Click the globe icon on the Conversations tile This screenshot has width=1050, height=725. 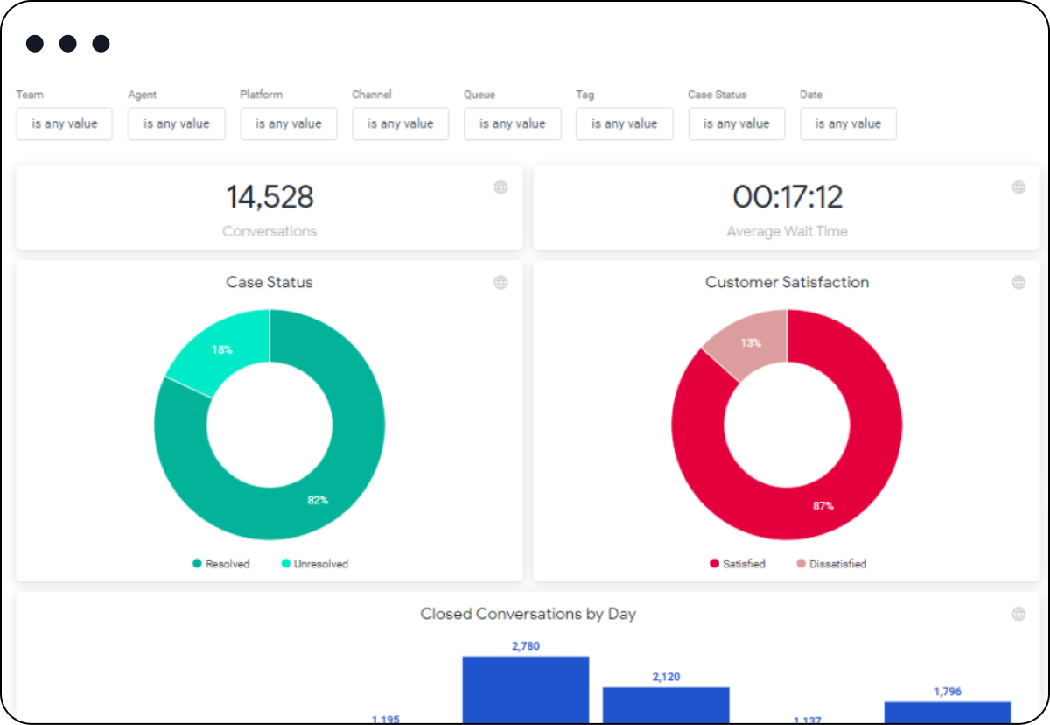[501, 187]
